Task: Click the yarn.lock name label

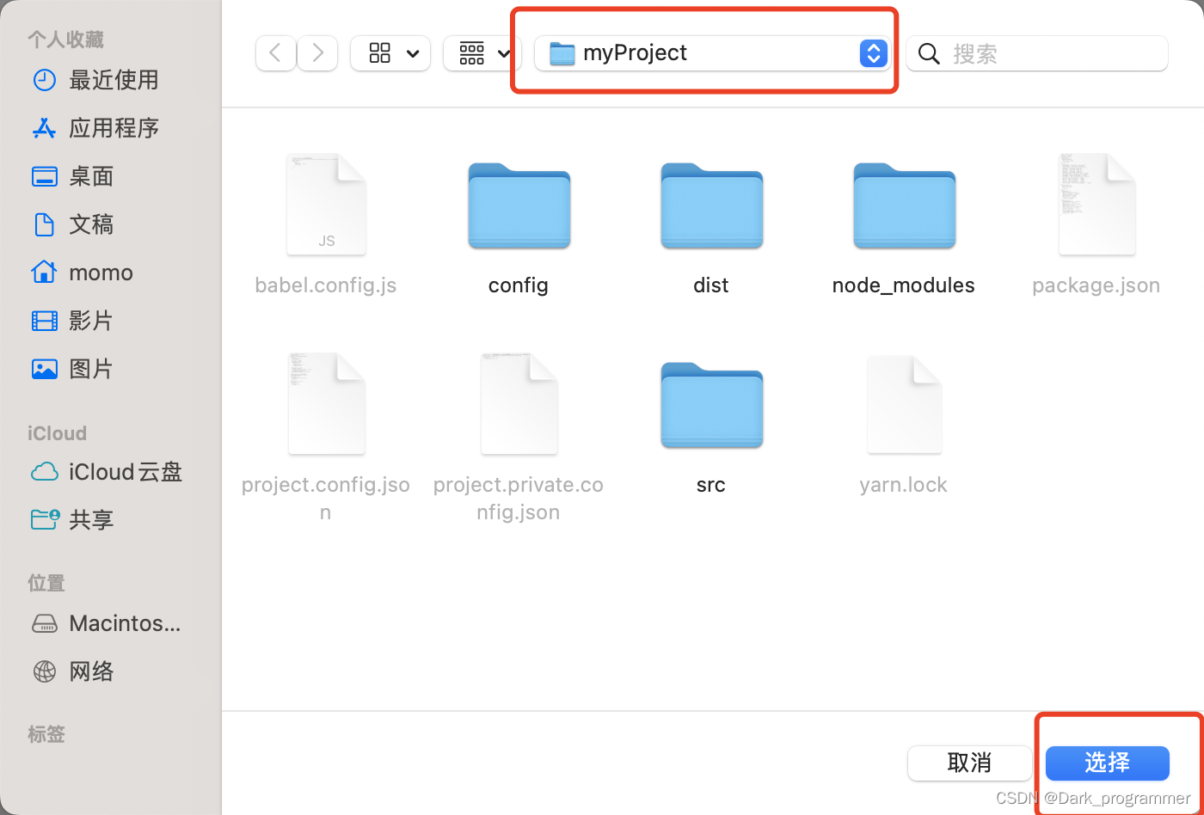Action: pyautogui.click(x=904, y=485)
